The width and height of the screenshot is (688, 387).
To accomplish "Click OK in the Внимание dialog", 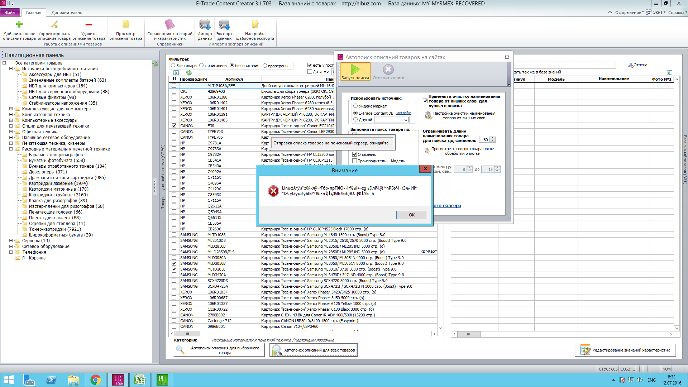I will [411, 215].
